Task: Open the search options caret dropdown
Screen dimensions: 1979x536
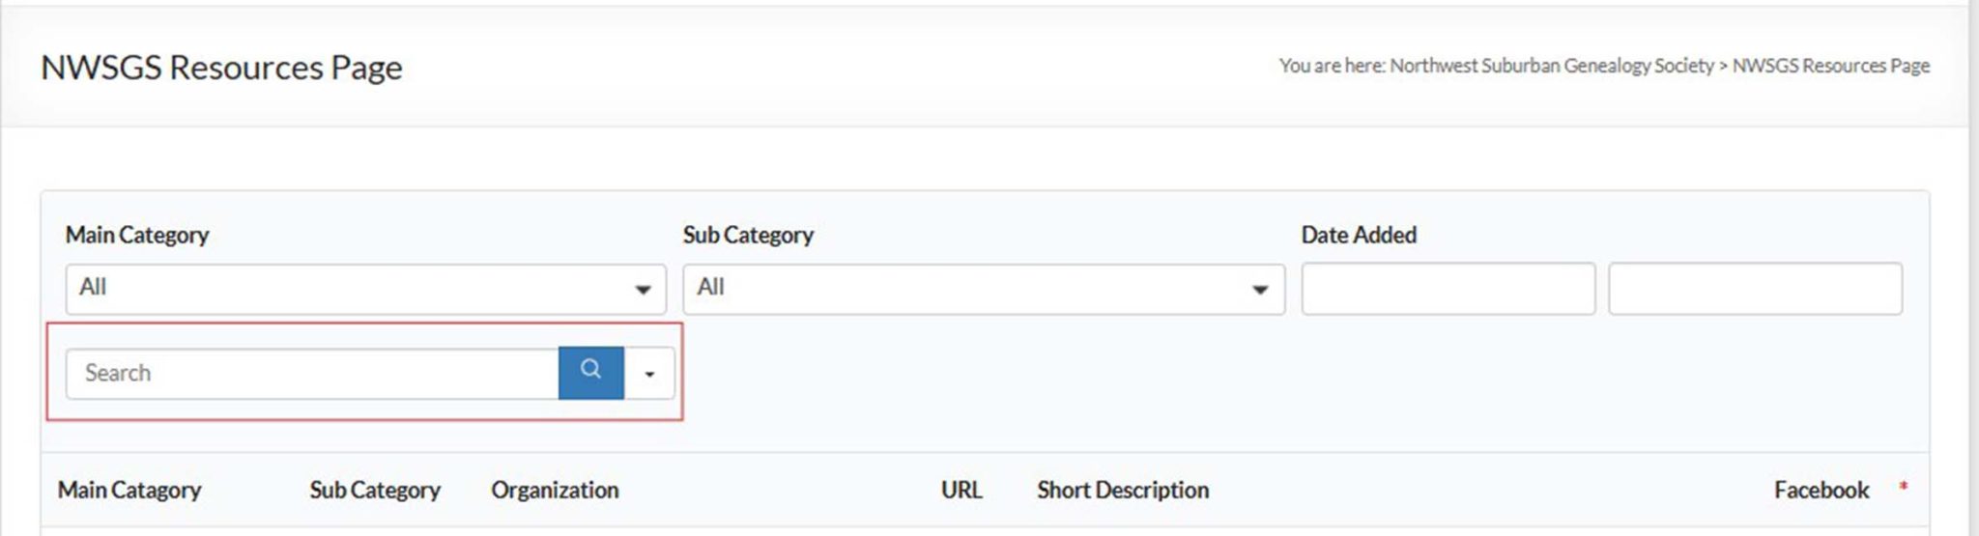Action: (x=649, y=374)
